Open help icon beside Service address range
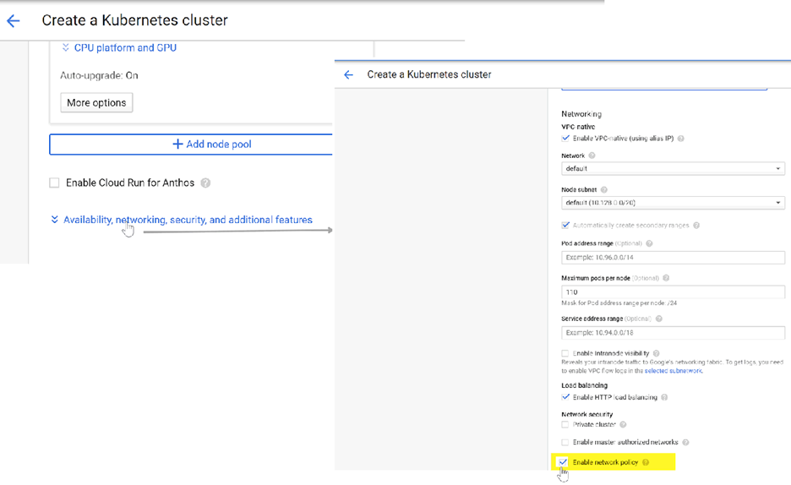The width and height of the screenshot is (791, 485). click(659, 319)
